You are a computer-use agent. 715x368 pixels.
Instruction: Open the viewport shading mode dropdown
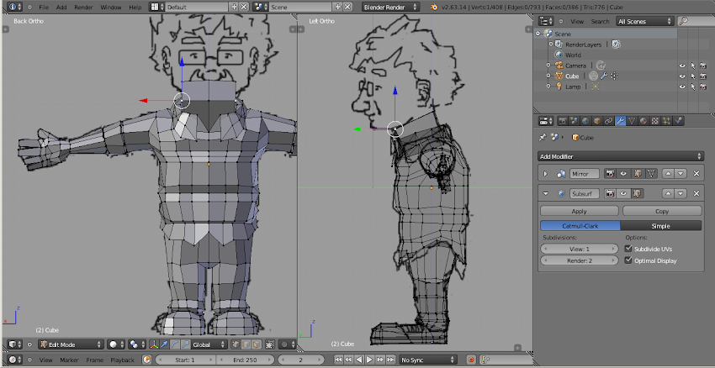116,344
